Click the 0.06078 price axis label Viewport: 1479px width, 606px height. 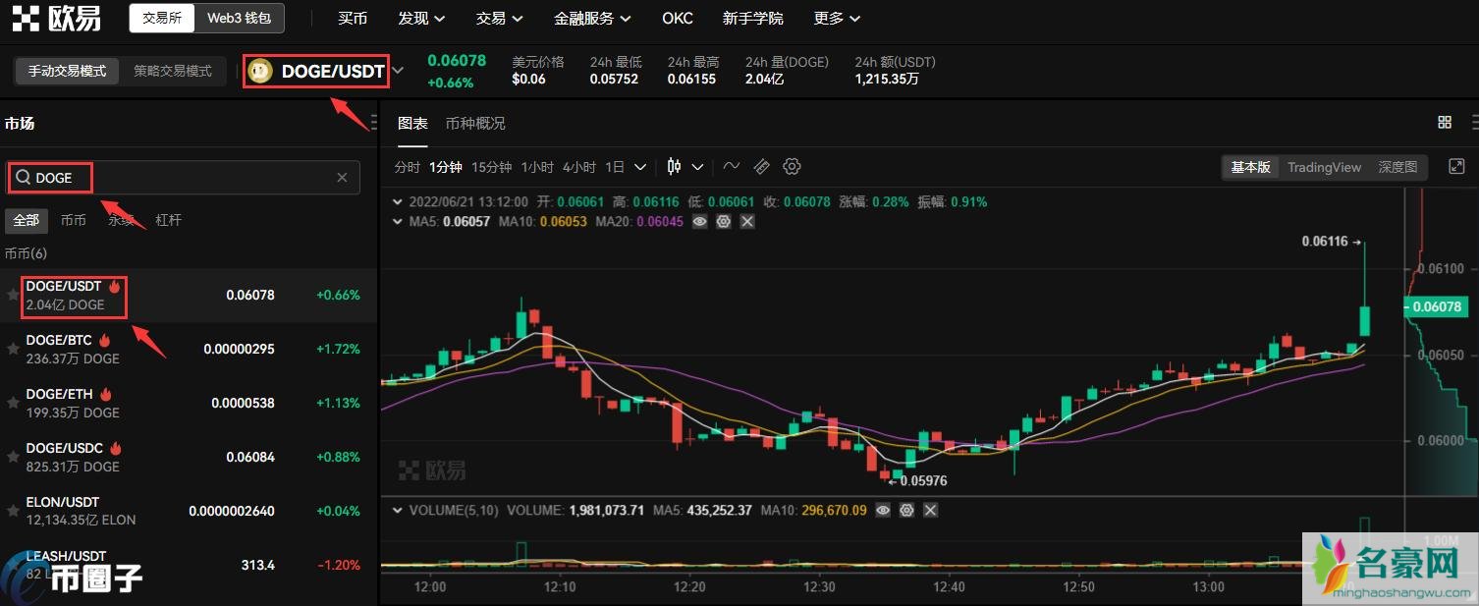pos(1438,307)
